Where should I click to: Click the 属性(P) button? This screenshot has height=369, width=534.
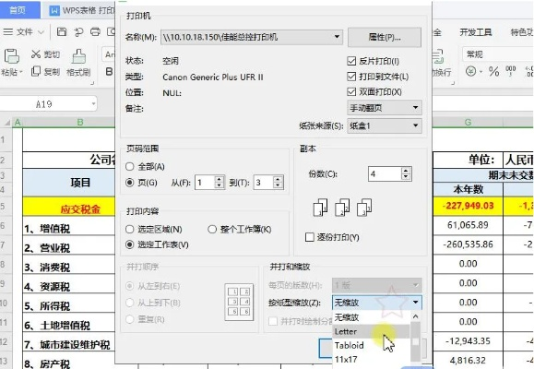385,37
